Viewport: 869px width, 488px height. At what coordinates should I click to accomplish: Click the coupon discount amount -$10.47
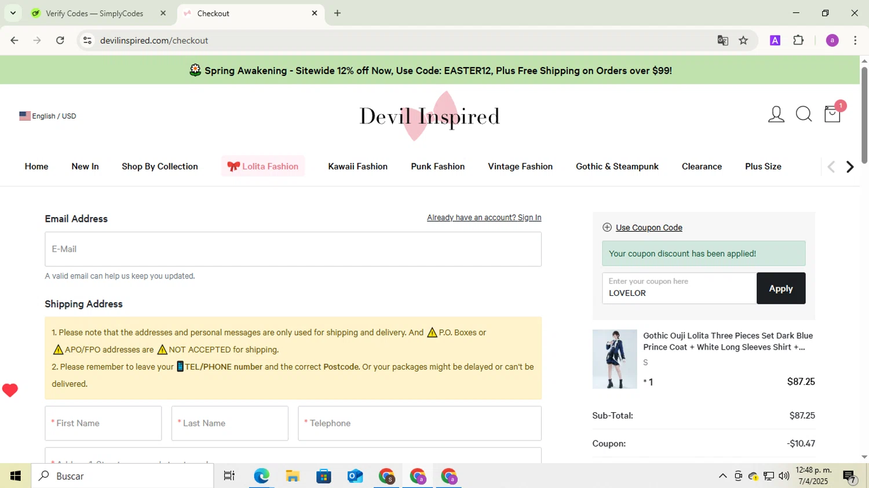pos(801,443)
